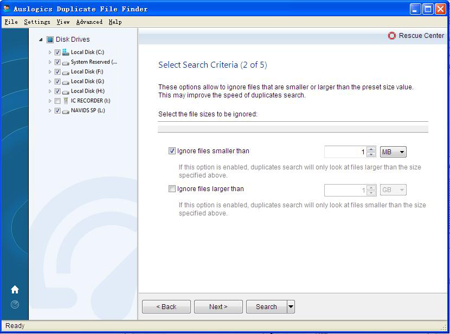
Task: Uncheck System Reserved drive checkbox
Action: 57,62
